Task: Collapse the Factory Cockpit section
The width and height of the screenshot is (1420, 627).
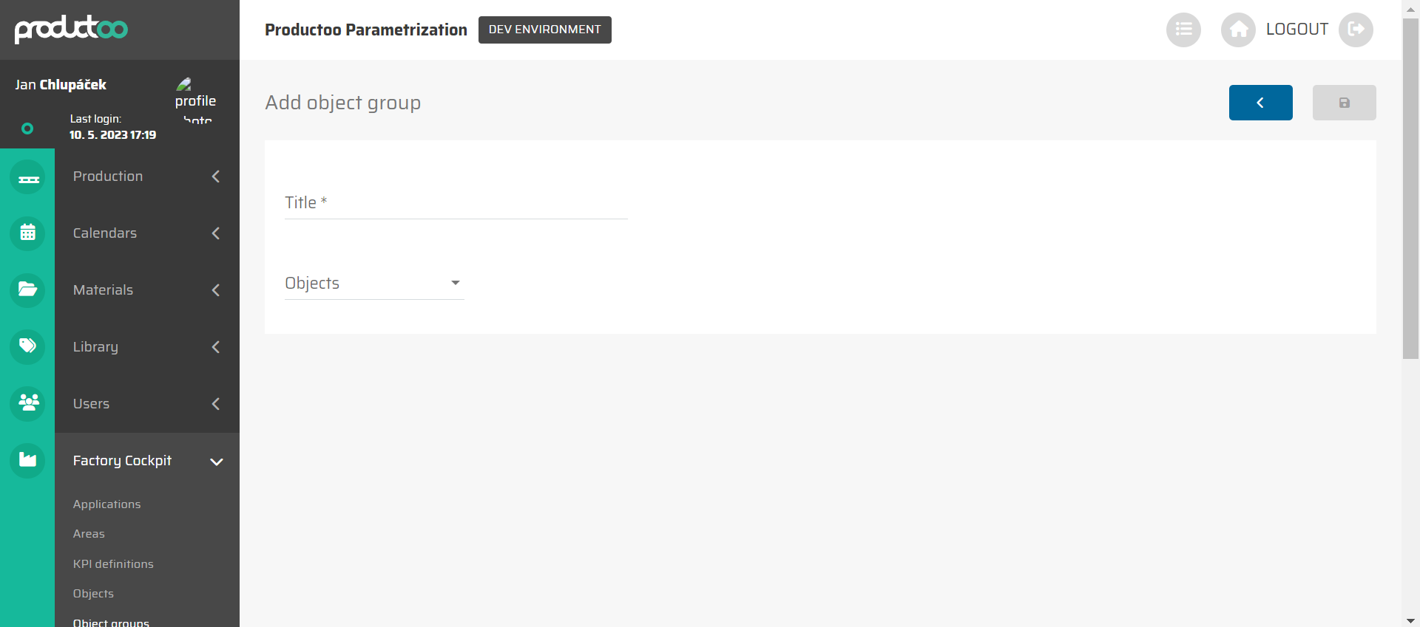Action: (147, 461)
